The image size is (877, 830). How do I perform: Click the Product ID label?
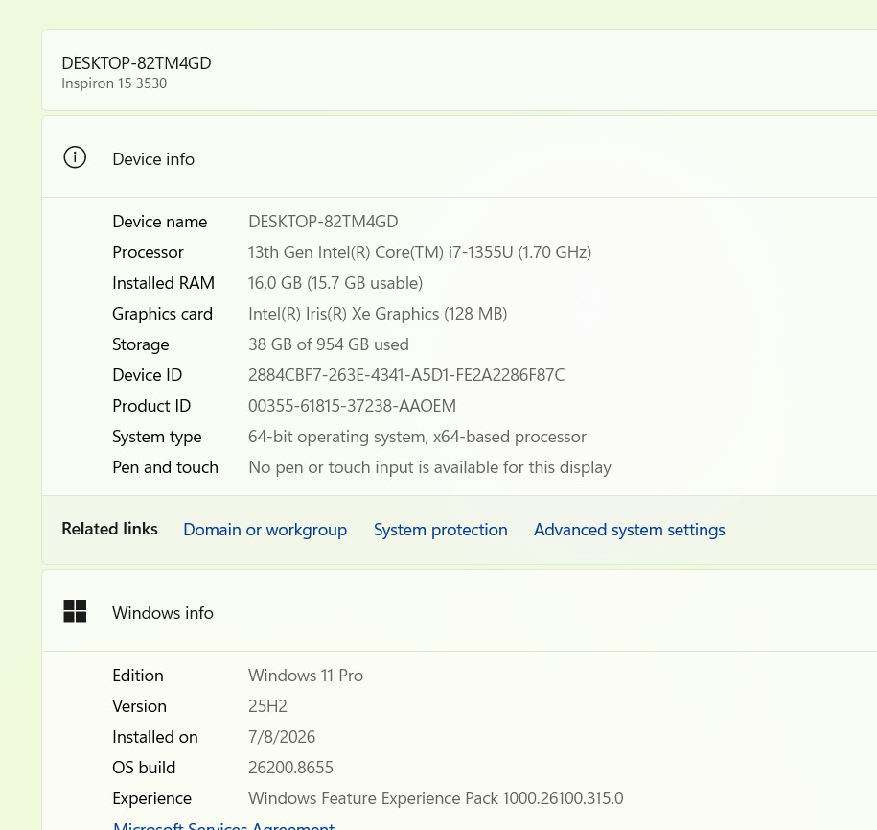pyautogui.click(x=151, y=406)
